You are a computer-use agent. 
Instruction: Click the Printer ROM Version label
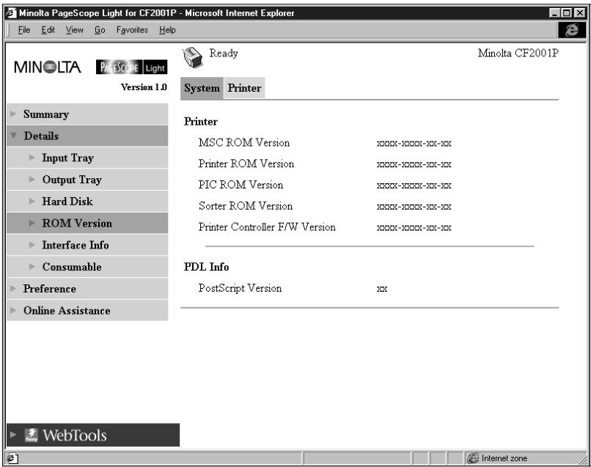(246, 164)
